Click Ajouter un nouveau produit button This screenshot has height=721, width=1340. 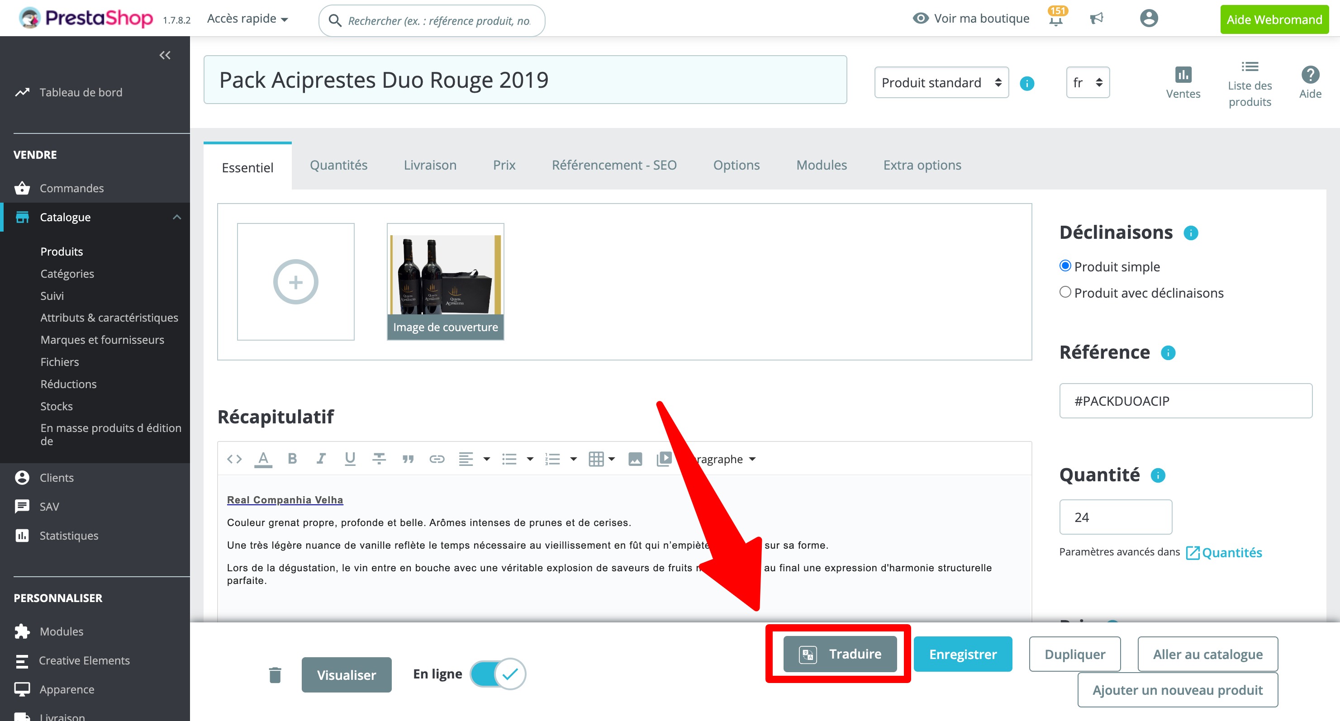point(1177,690)
